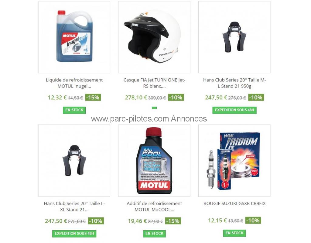Click the Casque FIA Jet TURN ONE title
Screen dimensions: 311x243
(154, 83)
